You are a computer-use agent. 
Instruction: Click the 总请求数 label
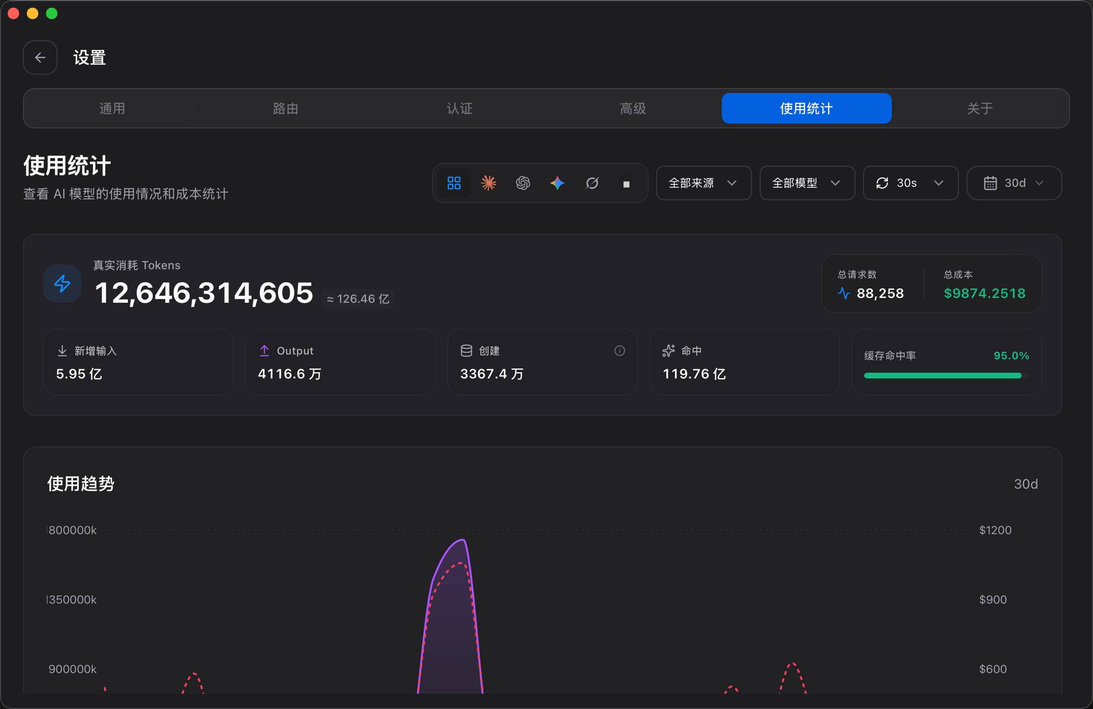point(857,274)
